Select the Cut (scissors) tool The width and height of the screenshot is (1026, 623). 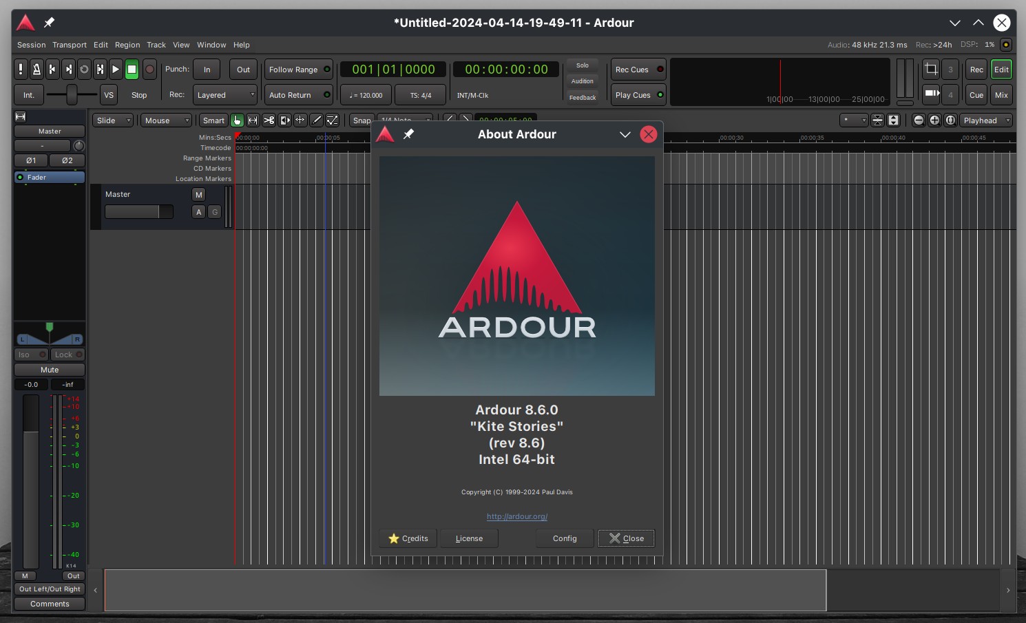point(269,120)
